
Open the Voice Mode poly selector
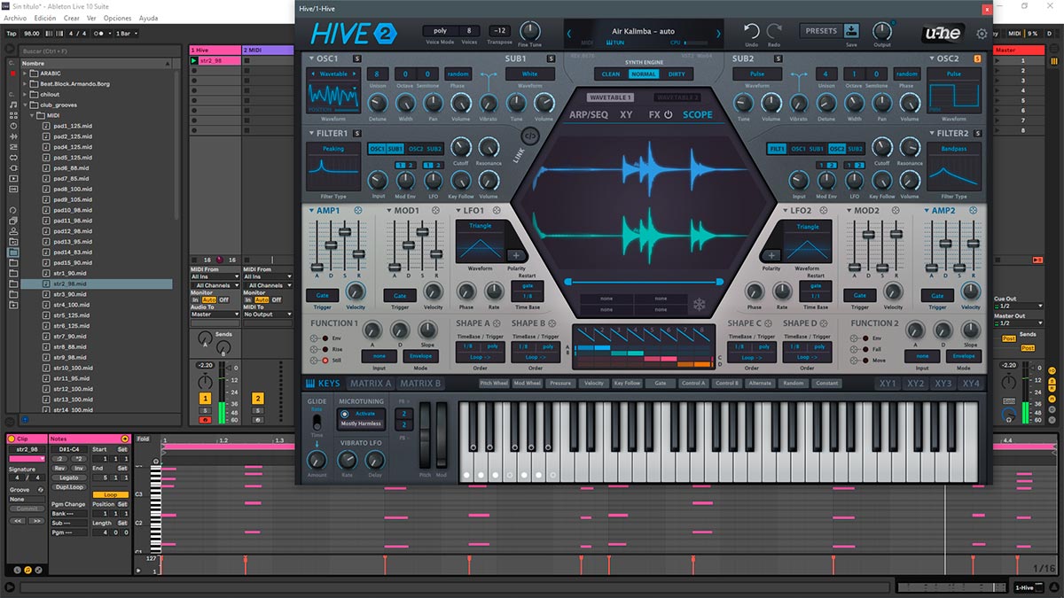pyautogui.click(x=440, y=30)
